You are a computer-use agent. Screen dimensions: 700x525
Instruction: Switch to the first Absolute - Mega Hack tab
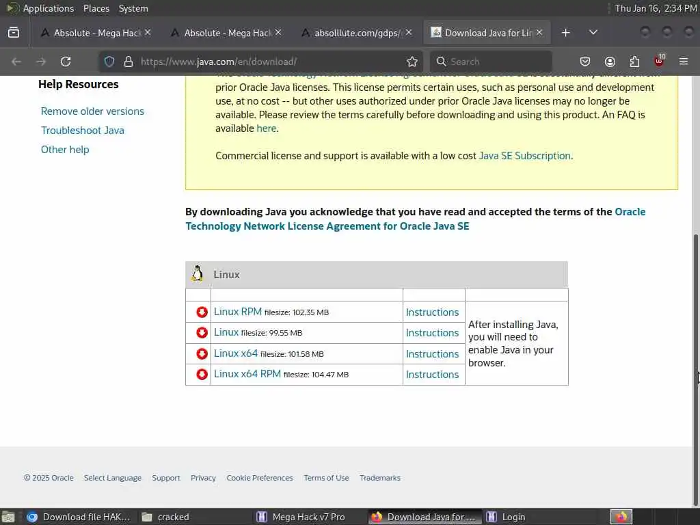(96, 33)
